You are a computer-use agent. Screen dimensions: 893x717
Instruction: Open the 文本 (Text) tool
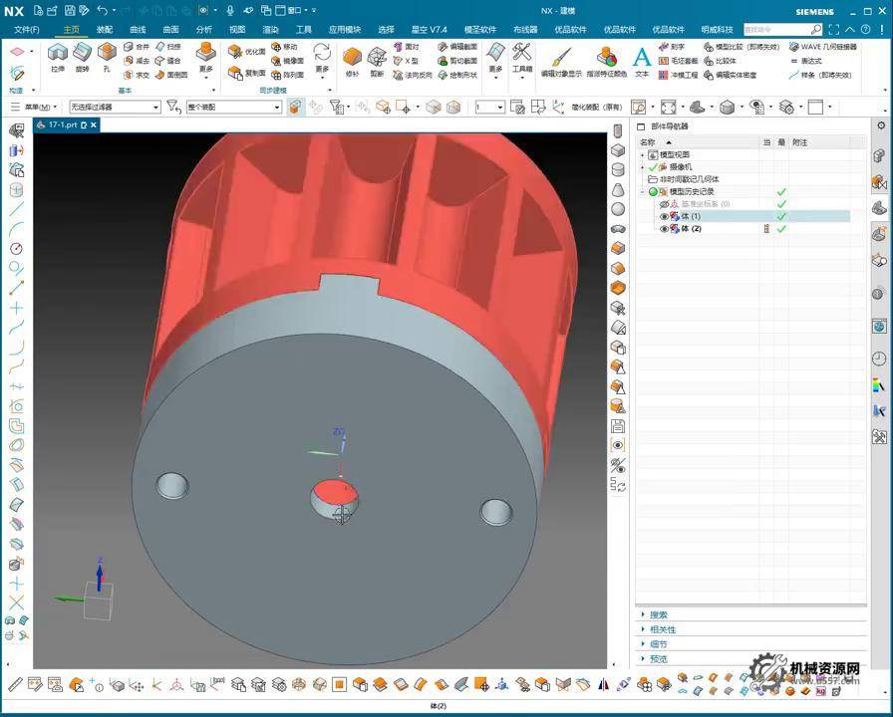coord(642,59)
